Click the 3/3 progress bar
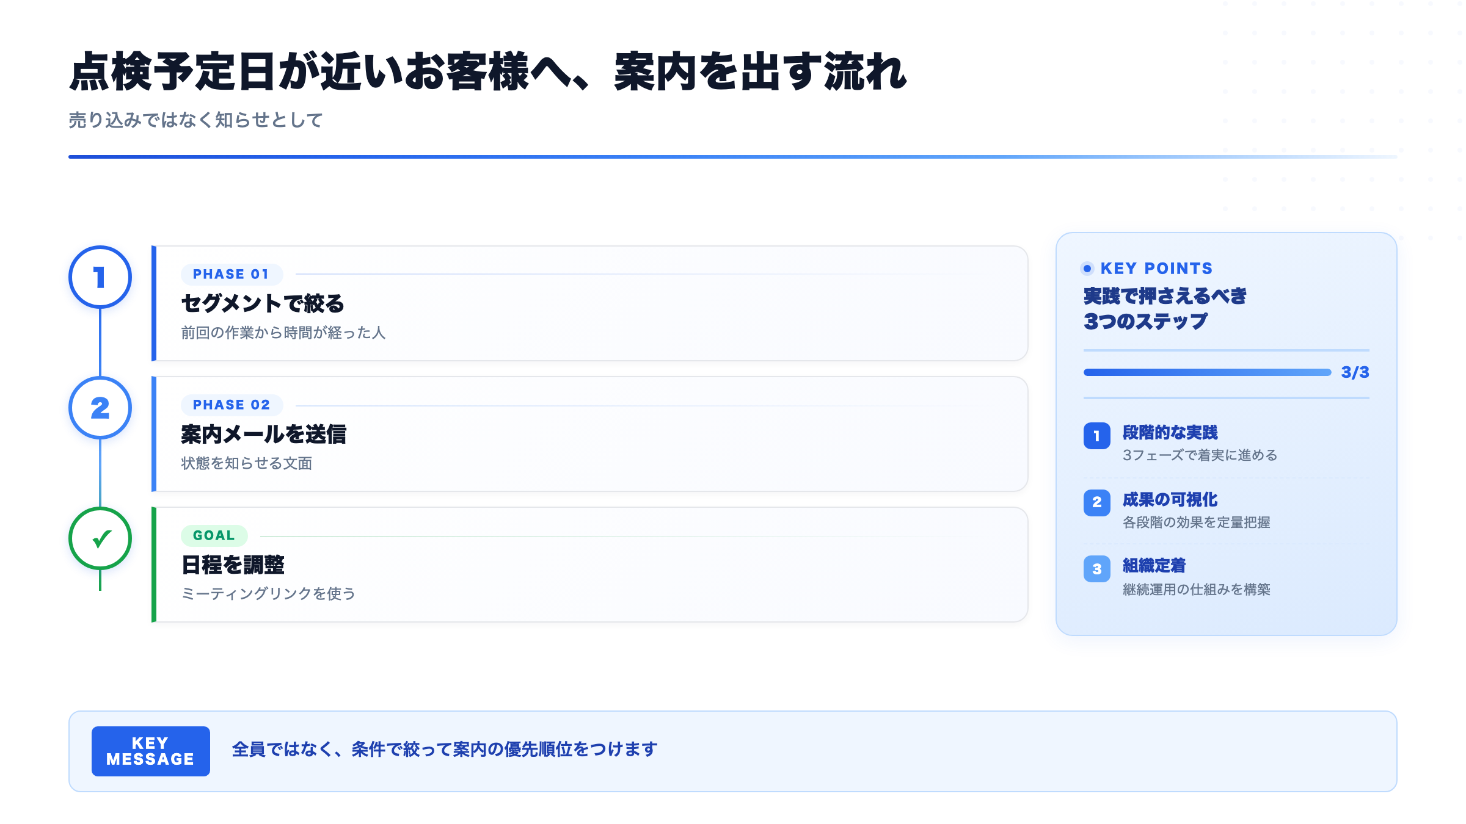1466x824 pixels. tap(1207, 372)
